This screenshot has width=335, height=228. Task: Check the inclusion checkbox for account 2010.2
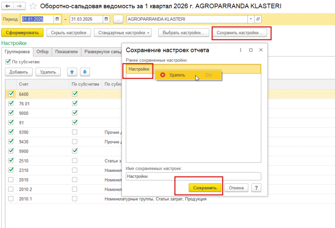[x=11, y=189]
